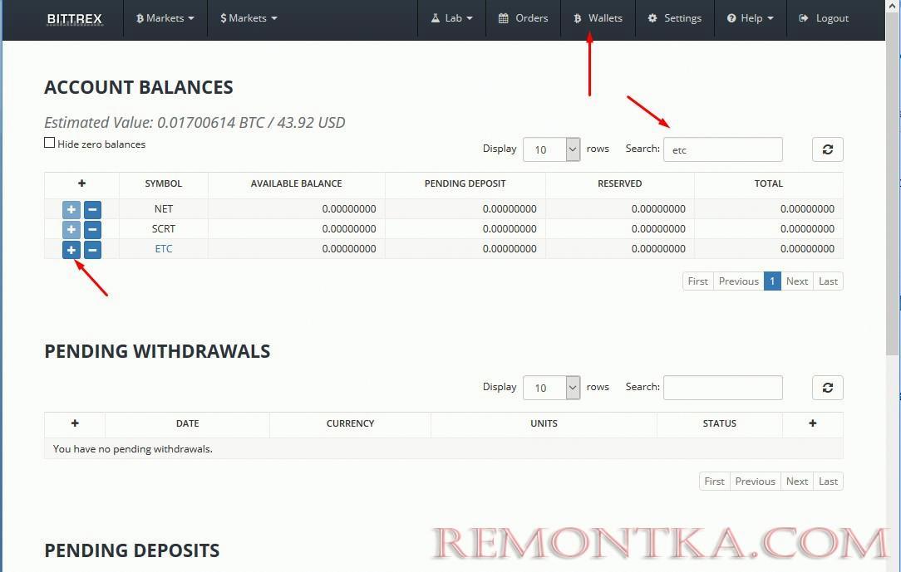Click Next in balances pagination
901x572 pixels.
796,281
